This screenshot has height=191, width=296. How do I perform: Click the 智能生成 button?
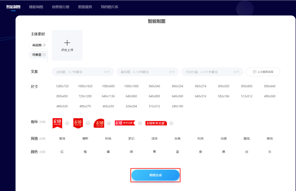[x=155, y=175]
